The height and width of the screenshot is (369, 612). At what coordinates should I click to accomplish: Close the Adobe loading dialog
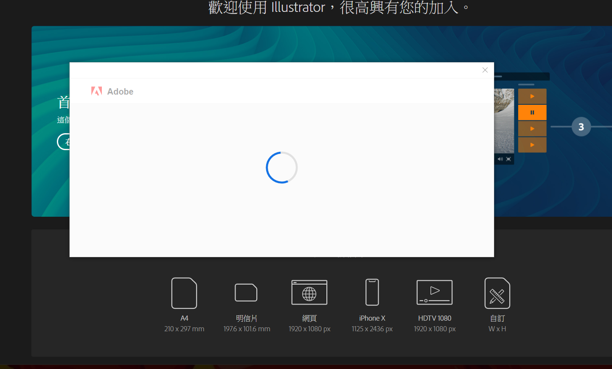tap(485, 70)
